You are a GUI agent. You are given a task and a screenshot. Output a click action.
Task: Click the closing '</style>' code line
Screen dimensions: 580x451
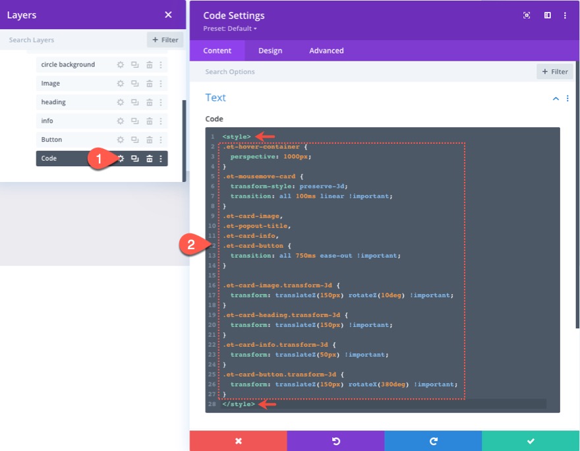(239, 404)
